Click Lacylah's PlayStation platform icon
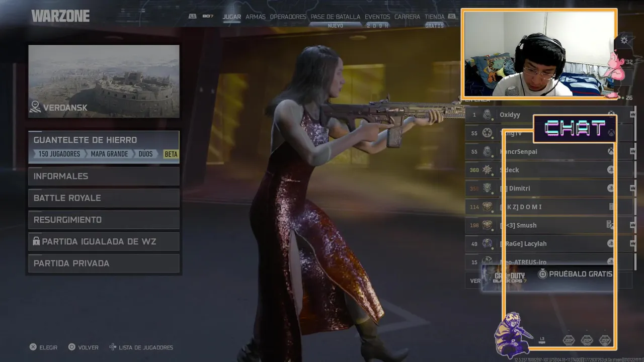644x362 pixels. coord(611,243)
